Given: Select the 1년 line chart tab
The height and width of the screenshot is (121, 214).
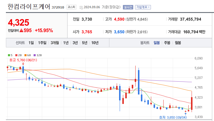Looking at the screenshot, I should tap(66, 43).
